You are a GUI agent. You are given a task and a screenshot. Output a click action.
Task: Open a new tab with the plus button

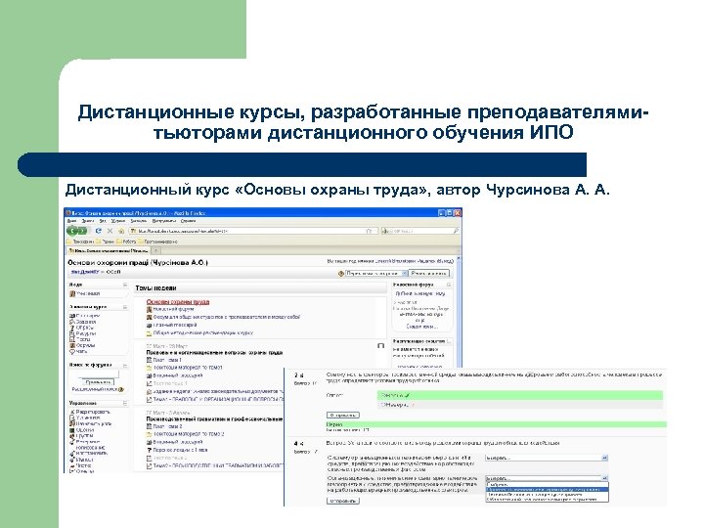(x=155, y=250)
